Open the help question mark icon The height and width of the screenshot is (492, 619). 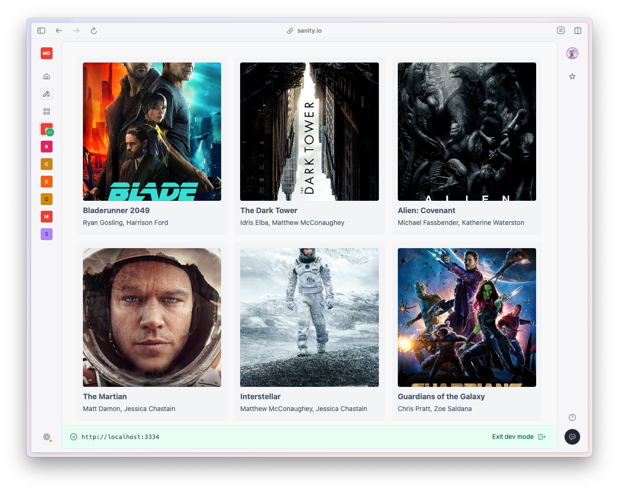tap(572, 417)
